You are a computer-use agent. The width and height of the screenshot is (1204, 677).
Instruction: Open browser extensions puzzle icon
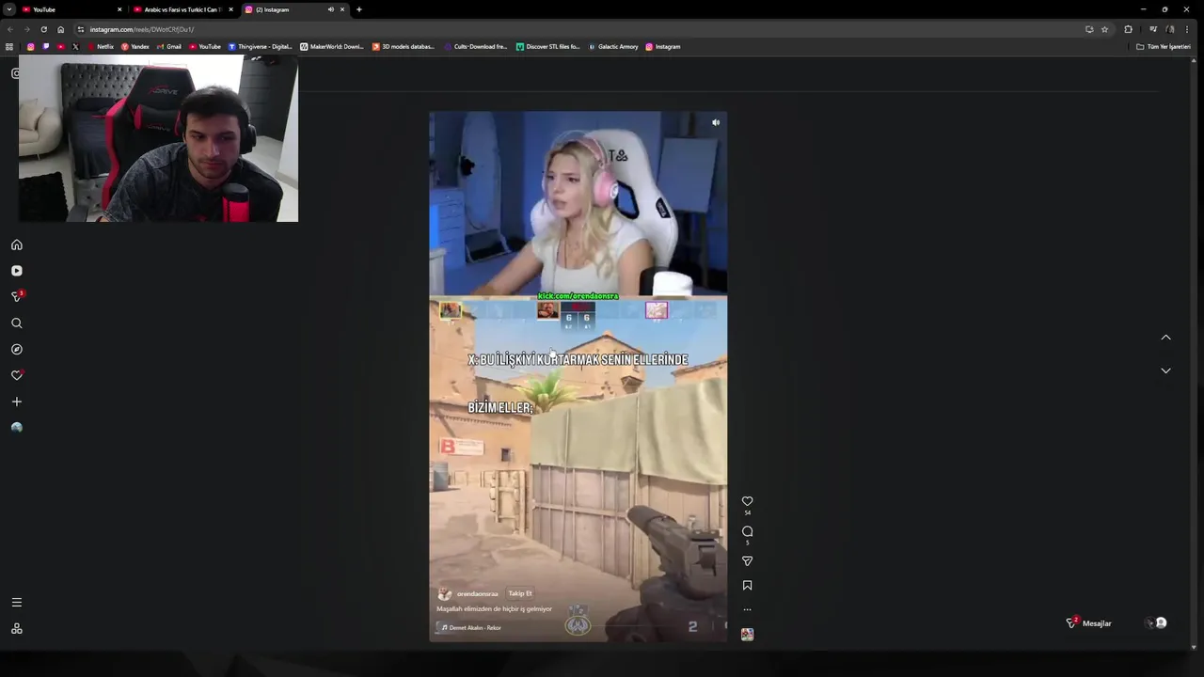click(x=1128, y=29)
